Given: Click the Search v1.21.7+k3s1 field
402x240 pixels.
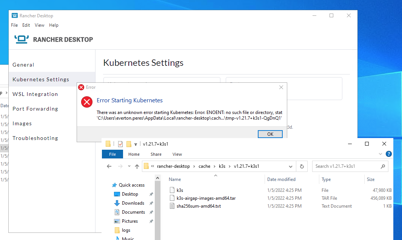Looking at the screenshot, I should 350,166.
